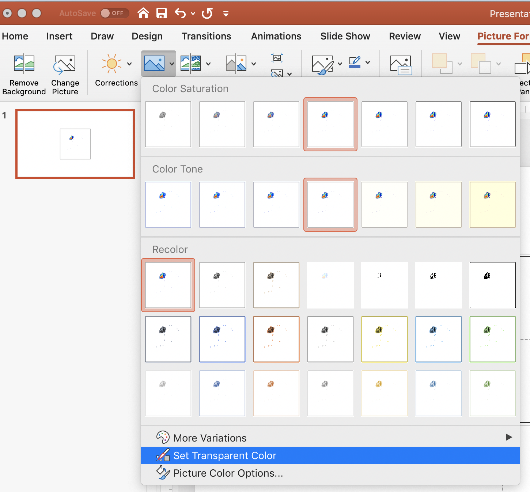Expand the Color dropdown arrow
Screen dimensions: 530x492
[x=172, y=64]
